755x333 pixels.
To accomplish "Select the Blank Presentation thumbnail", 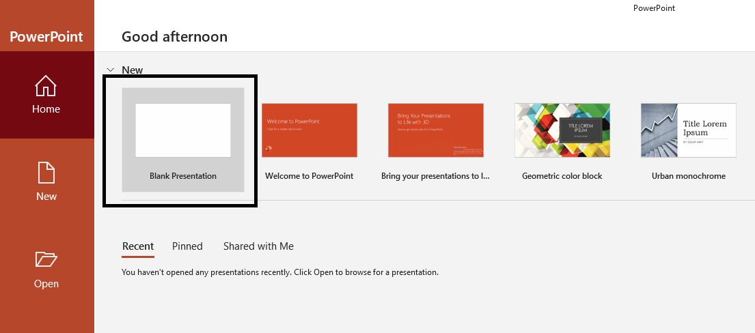I will (183, 130).
